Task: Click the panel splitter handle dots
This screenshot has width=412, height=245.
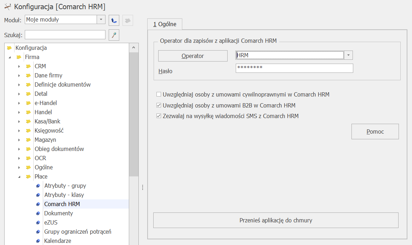Action: click(x=143, y=187)
